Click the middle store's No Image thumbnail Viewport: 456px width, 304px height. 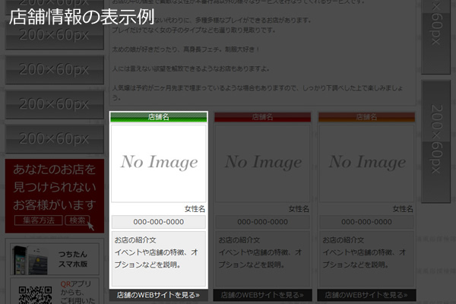pos(263,163)
